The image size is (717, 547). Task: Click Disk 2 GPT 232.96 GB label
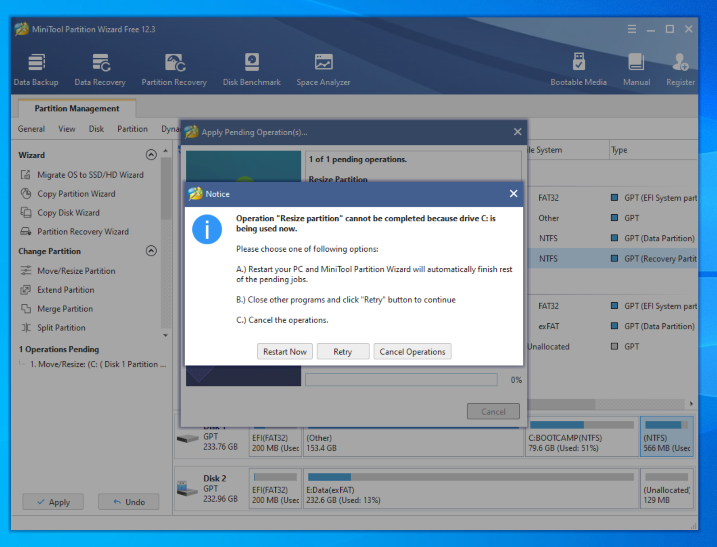(220, 489)
